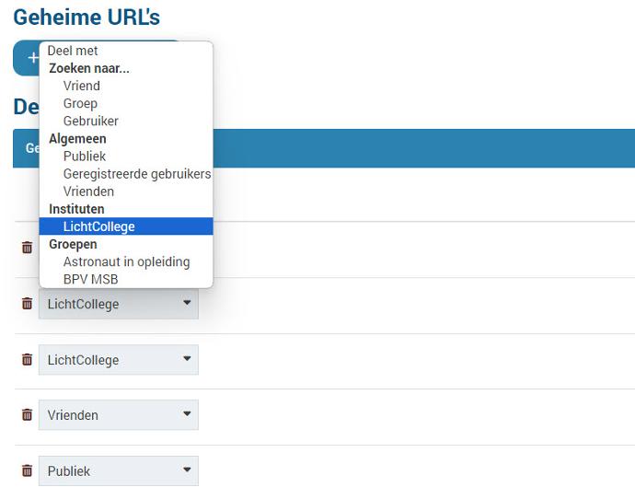Select 'Vrienden' under the Algemeen heading
Screen dimensions: 635x499
click(88, 191)
